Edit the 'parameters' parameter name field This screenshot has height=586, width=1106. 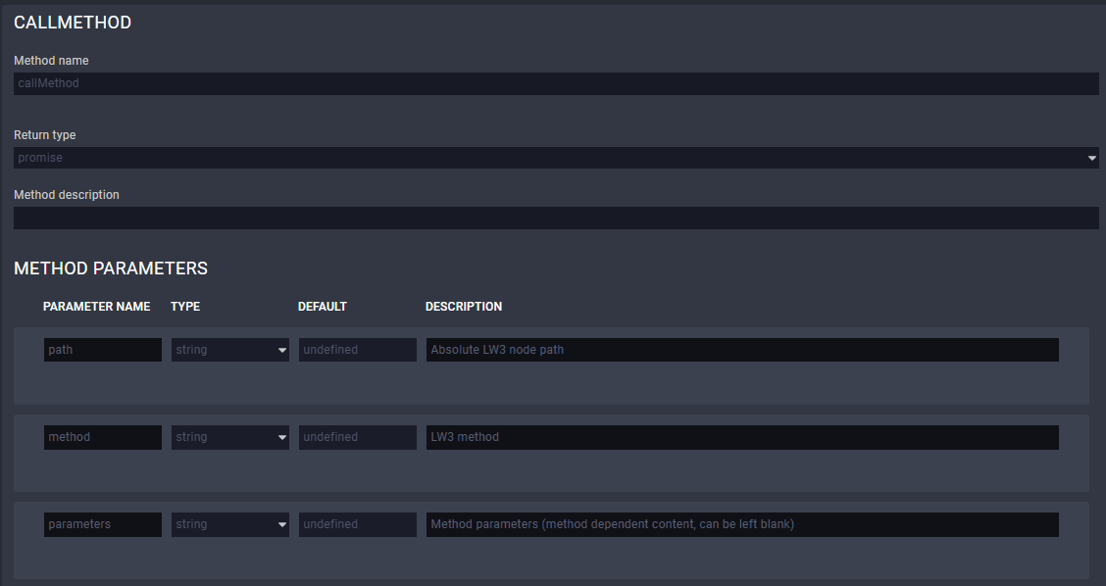coord(102,524)
